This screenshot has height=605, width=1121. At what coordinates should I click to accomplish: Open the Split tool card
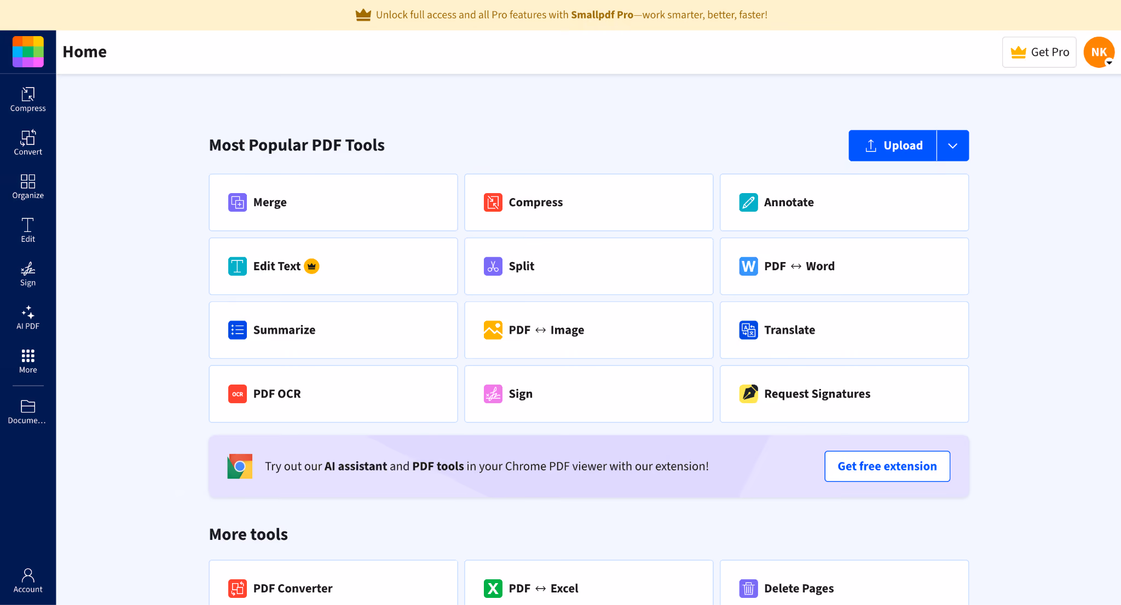click(589, 266)
